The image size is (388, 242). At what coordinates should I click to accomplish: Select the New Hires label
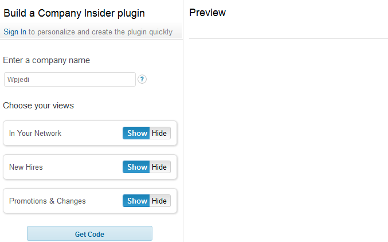click(26, 167)
